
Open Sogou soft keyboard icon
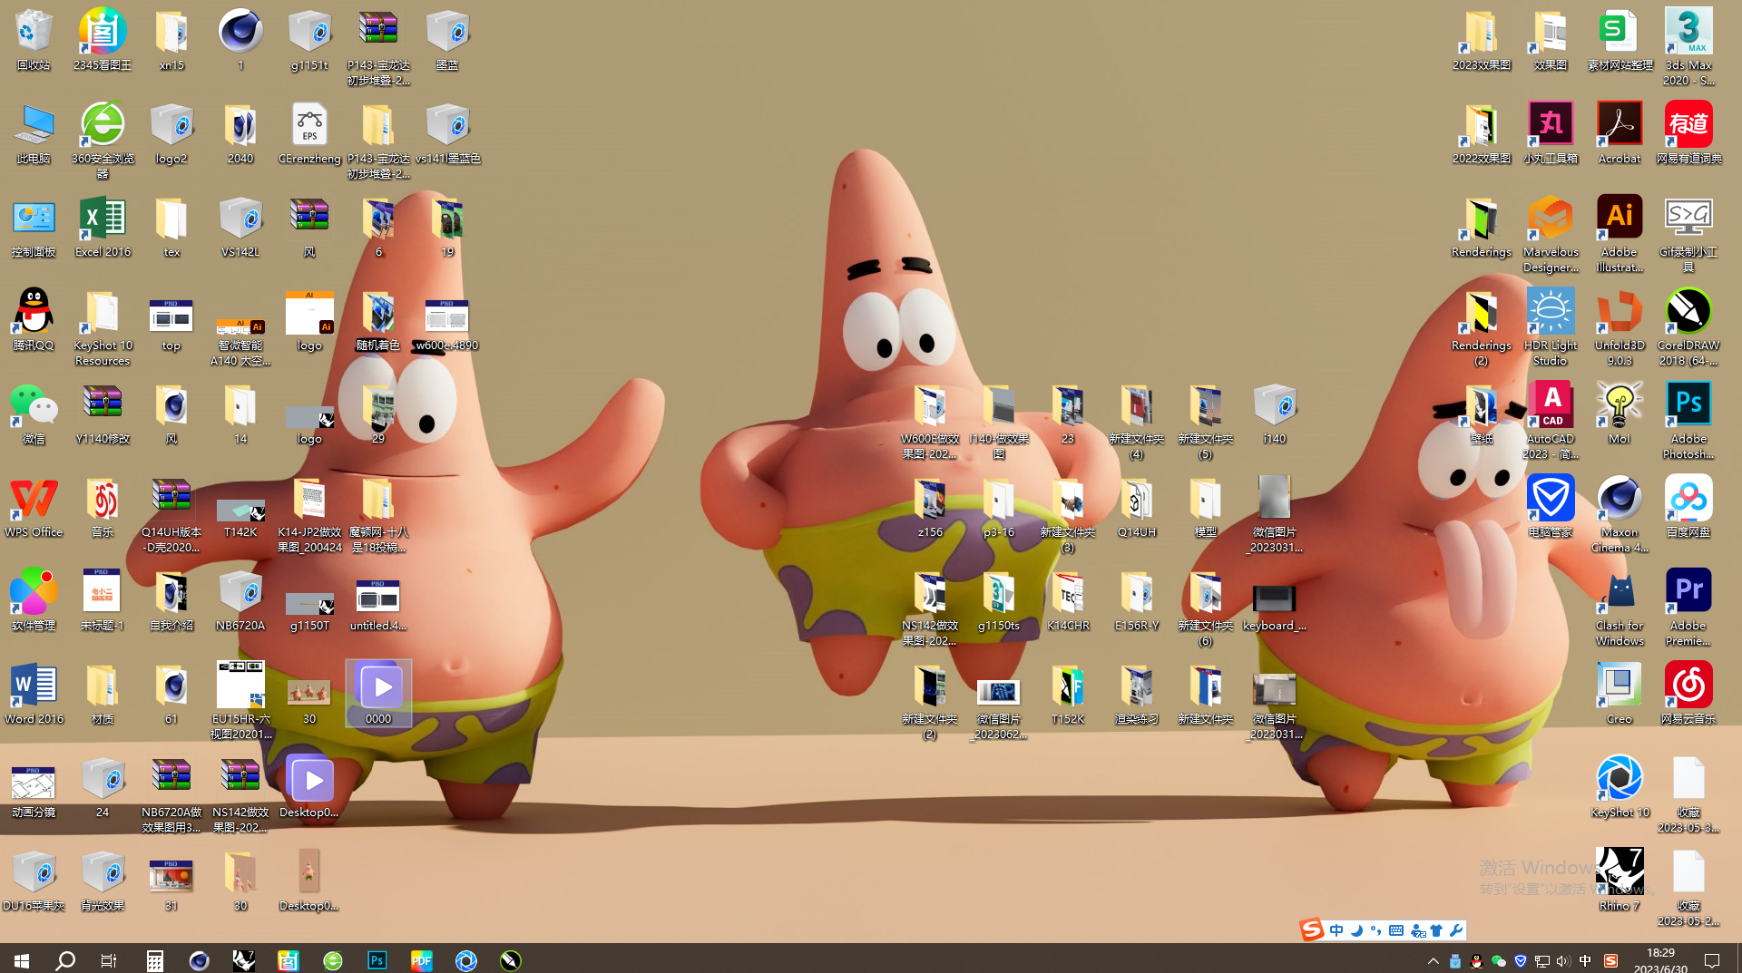click(1396, 930)
